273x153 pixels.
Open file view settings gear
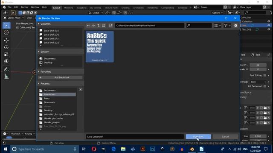(x=235, y=25)
